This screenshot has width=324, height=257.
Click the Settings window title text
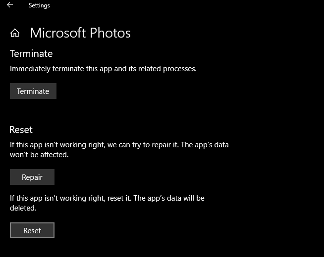click(x=39, y=5)
